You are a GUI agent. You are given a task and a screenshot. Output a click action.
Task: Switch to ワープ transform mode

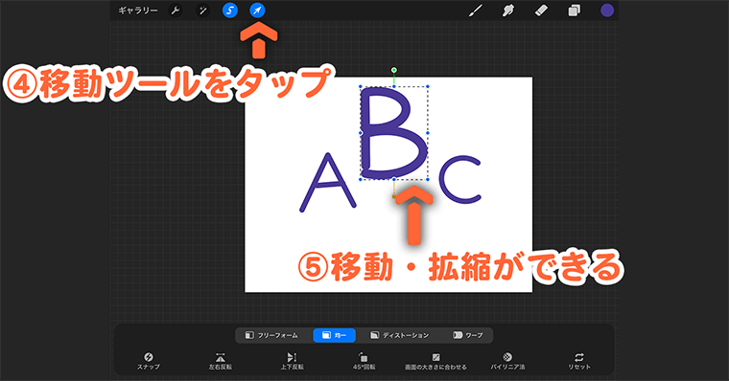pos(468,335)
